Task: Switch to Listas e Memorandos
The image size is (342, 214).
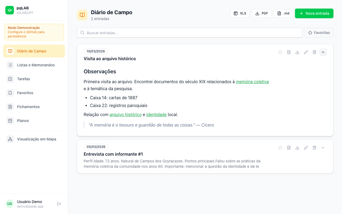Action: coord(36,65)
